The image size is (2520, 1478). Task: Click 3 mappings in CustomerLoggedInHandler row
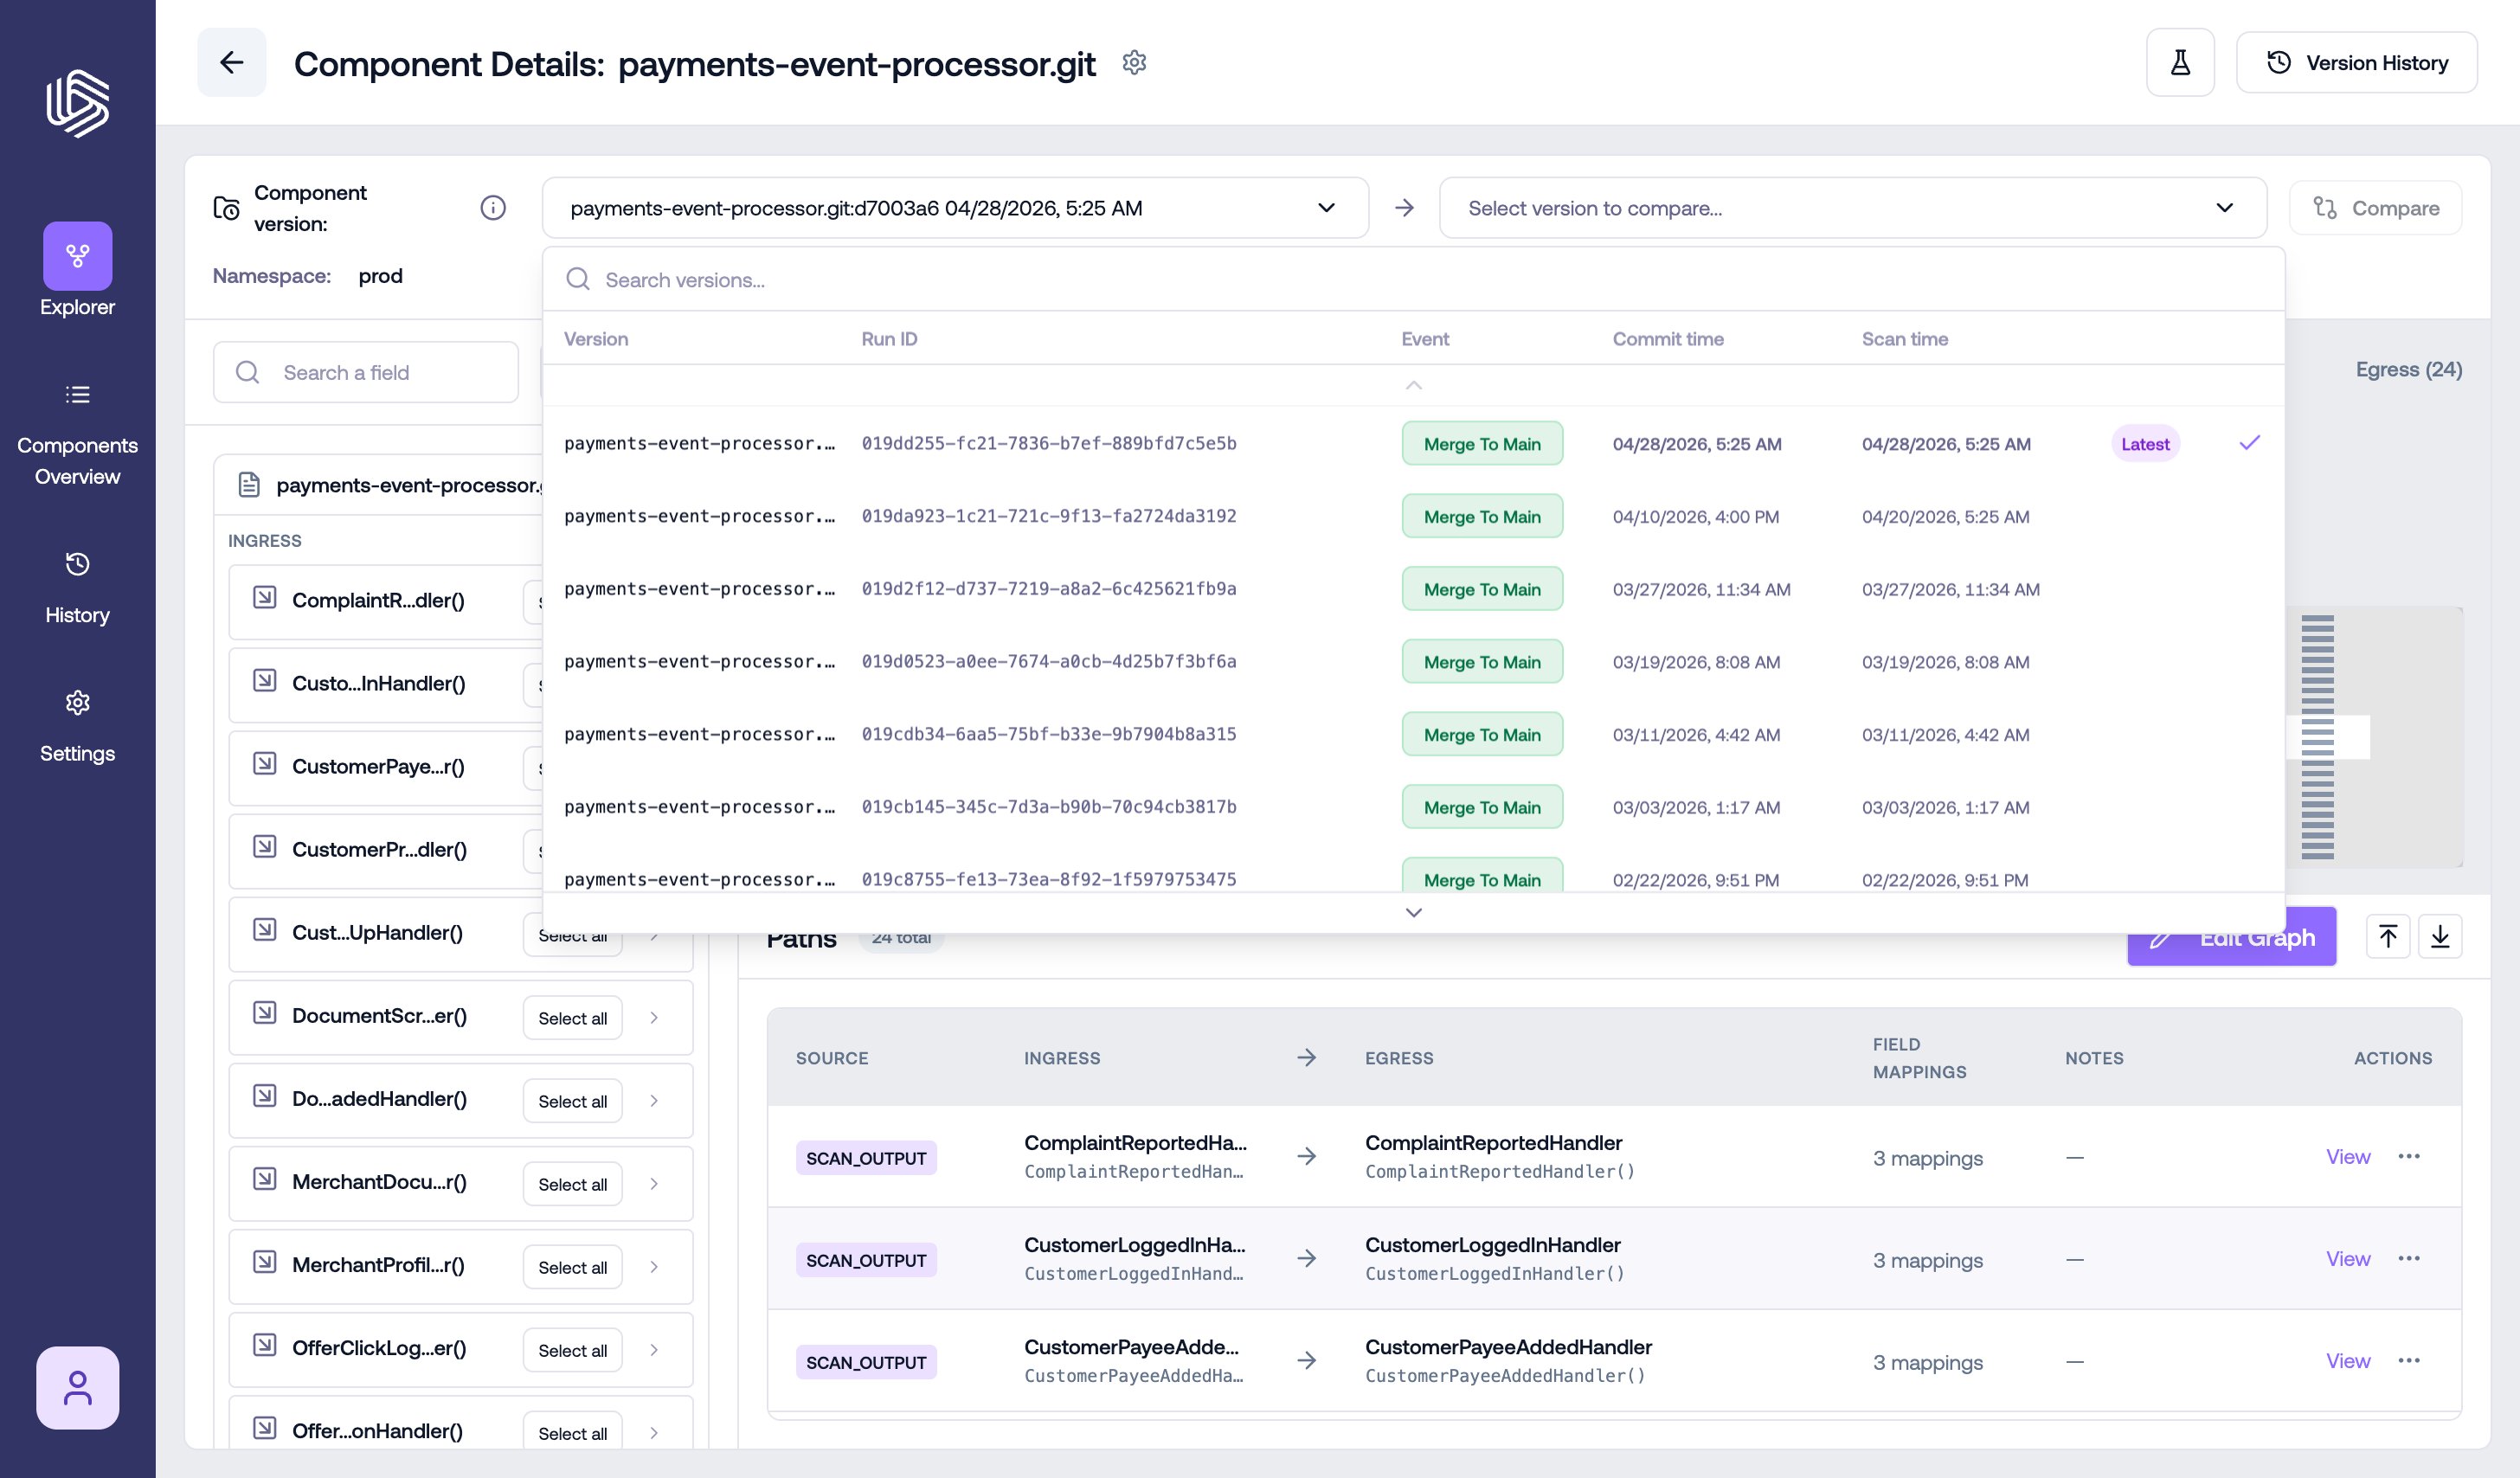coord(1927,1260)
